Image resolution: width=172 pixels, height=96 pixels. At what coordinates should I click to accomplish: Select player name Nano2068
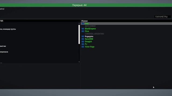coord(89,39)
